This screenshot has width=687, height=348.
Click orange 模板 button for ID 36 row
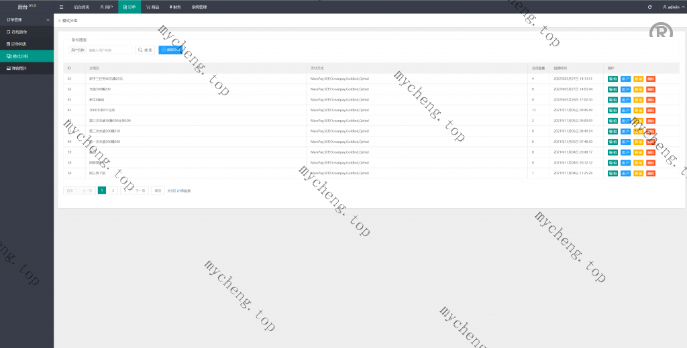tap(638, 173)
